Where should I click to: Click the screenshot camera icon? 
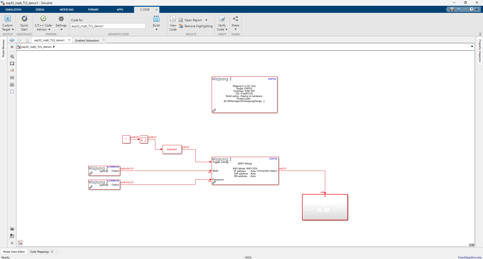(x=12, y=229)
